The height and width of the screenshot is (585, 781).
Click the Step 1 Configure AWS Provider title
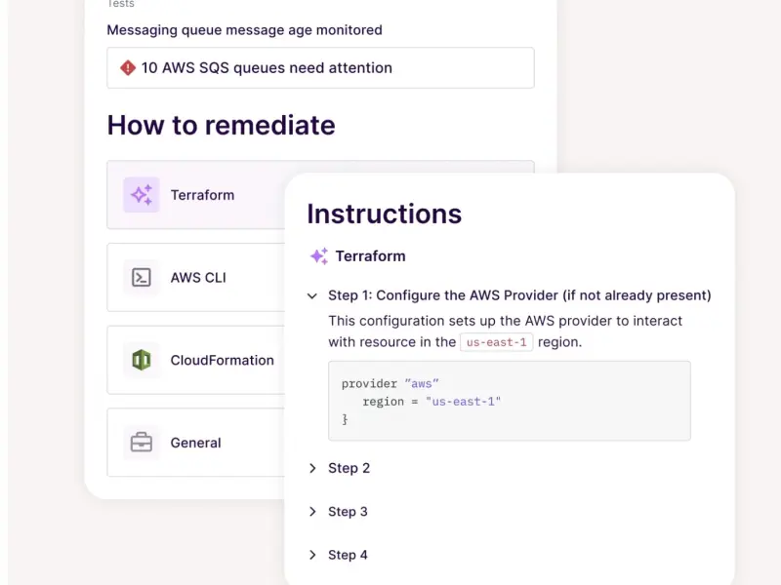click(x=519, y=295)
